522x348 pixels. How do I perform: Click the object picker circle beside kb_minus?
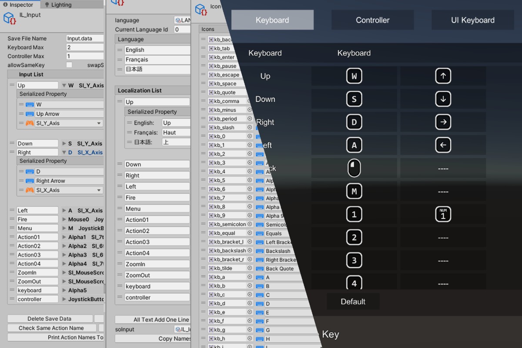tap(250, 110)
